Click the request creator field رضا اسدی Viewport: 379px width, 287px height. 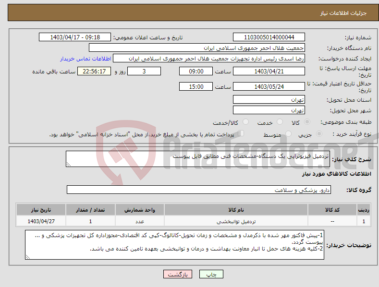[209, 59]
